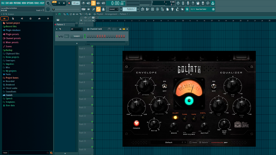Click the undo history circular arrow icon
The image size is (276, 155).
click(178, 3)
